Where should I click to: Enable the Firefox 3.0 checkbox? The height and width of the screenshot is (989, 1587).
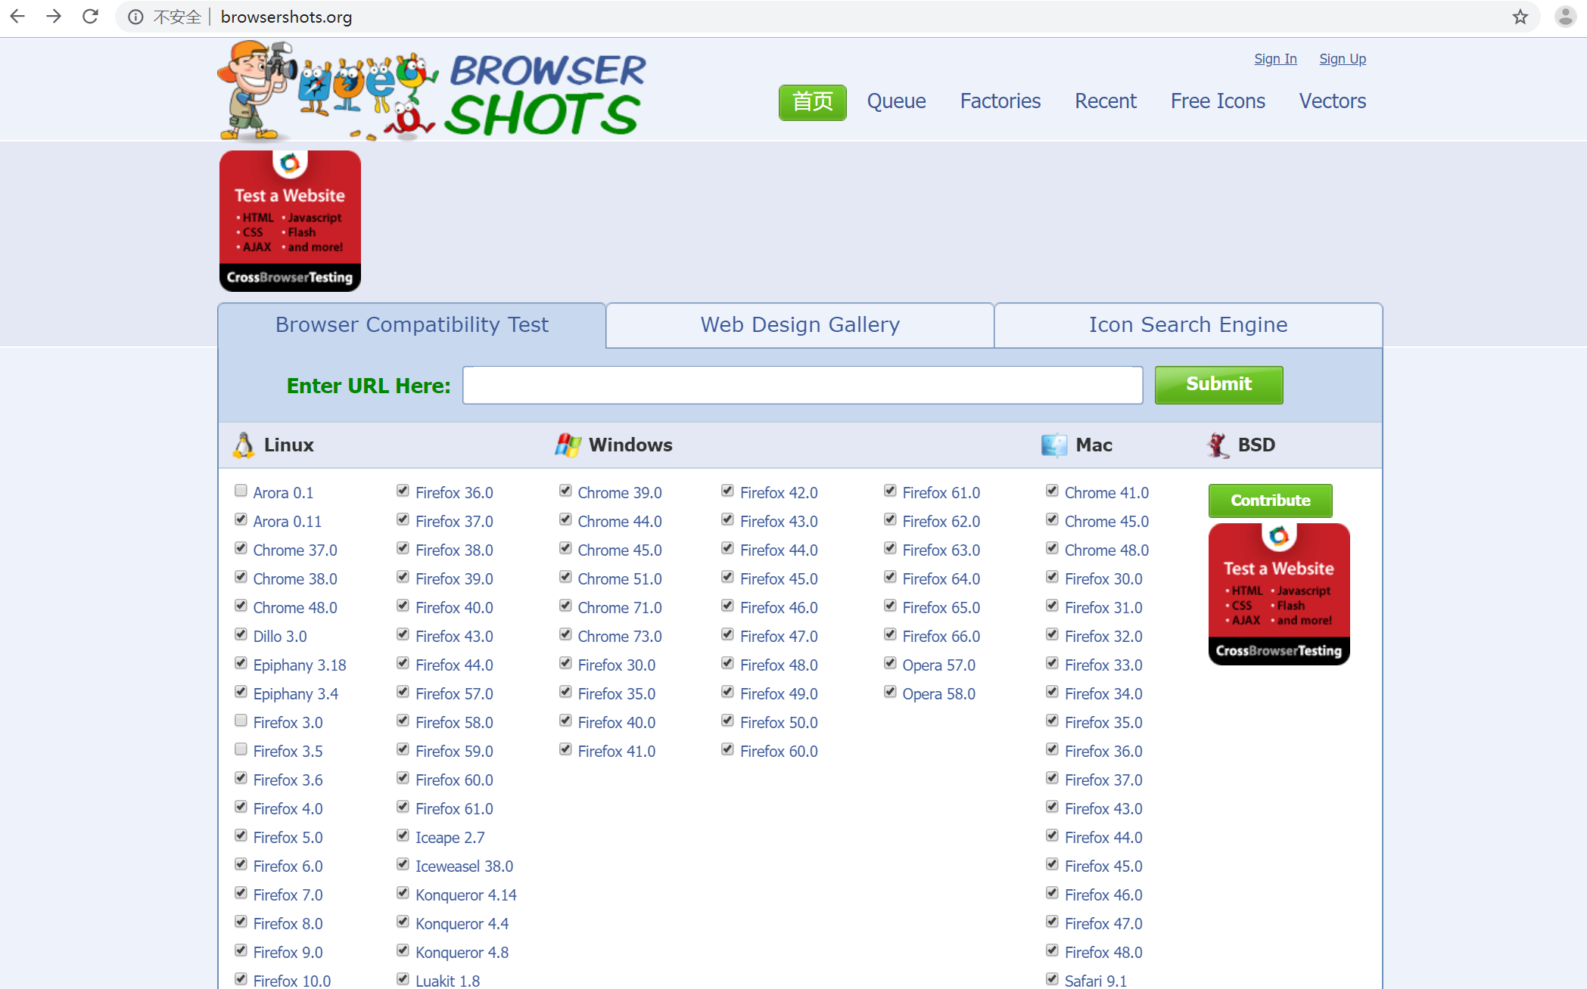click(241, 721)
